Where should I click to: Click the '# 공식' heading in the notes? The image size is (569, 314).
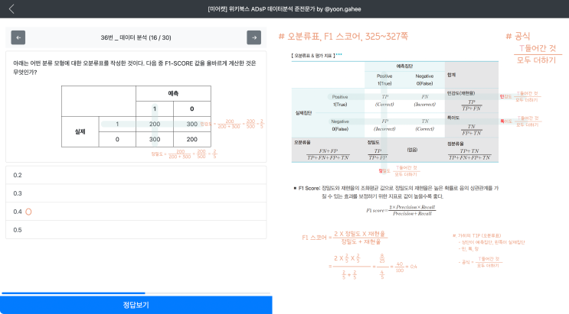[518, 36]
